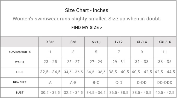Open the FIND MY SIZE link

click(87, 27)
